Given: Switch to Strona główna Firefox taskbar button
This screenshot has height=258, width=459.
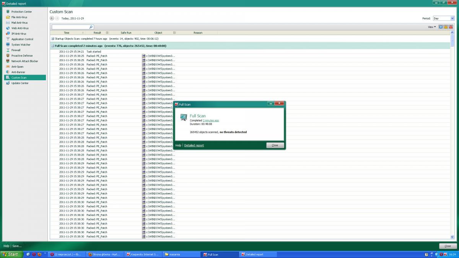Looking at the screenshot, I should point(105,254).
